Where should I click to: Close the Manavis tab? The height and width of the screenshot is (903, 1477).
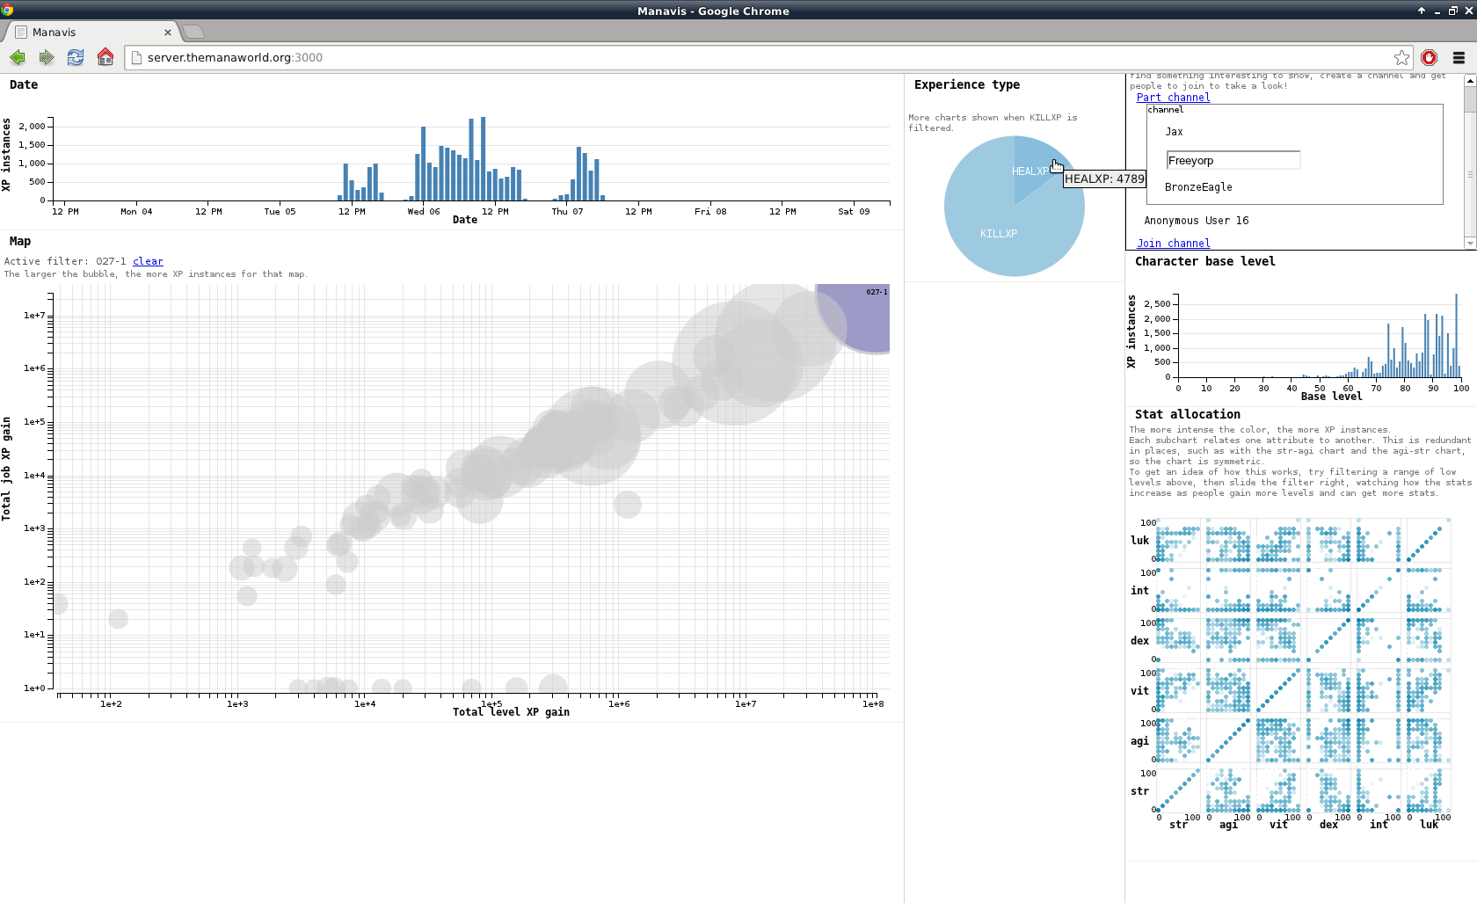coord(168,32)
